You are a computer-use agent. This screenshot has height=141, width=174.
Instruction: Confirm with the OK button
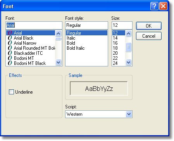(149, 26)
